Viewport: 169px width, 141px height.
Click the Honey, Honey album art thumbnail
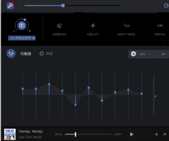10,134
